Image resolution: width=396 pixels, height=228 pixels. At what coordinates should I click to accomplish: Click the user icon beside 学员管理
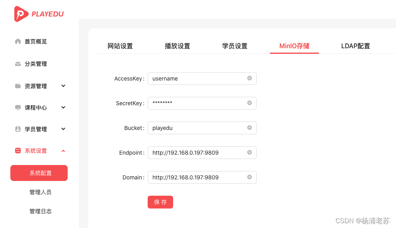coord(18,129)
